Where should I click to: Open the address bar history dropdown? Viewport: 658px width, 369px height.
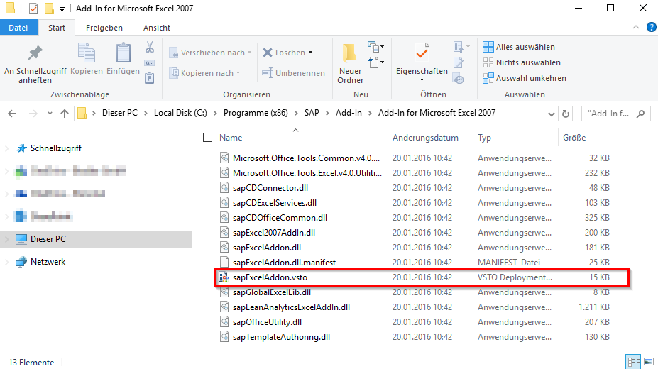click(552, 114)
